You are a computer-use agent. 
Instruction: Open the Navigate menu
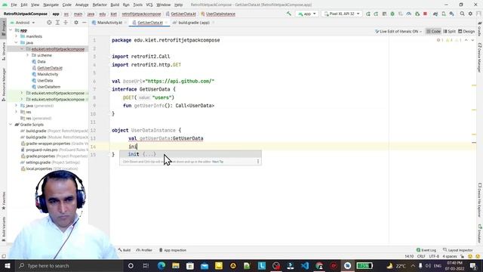[51, 5]
